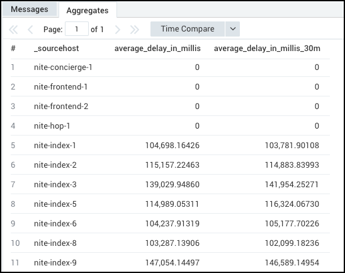Select the nite-frontend-2 host cell
The height and width of the screenshot is (273, 345).
click(x=61, y=107)
